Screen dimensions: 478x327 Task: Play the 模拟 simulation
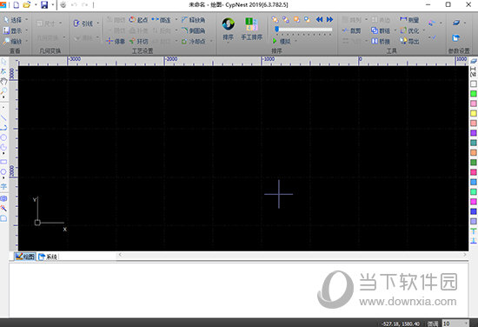coord(282,41)
